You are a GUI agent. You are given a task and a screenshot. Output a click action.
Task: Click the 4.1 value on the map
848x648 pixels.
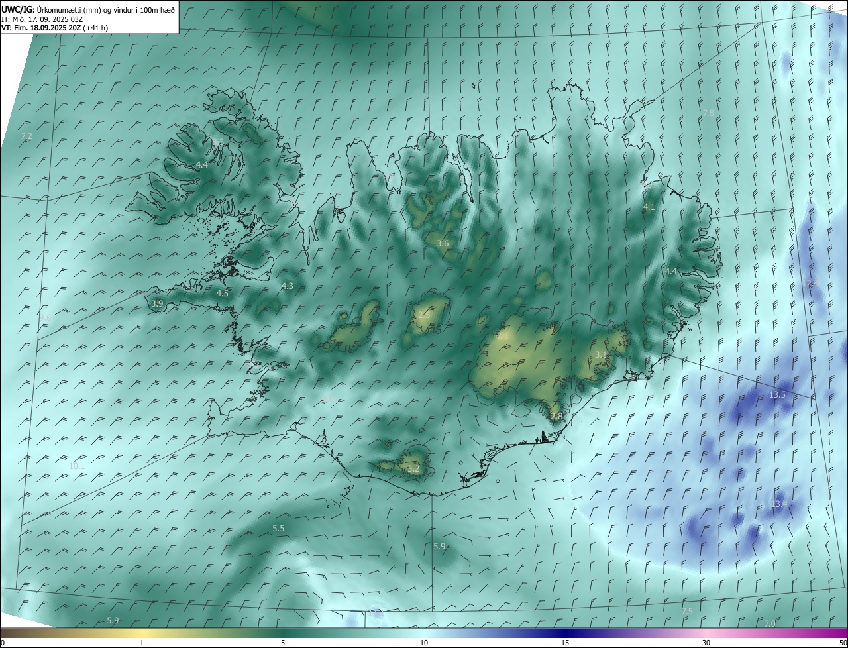tap(649, 207)
